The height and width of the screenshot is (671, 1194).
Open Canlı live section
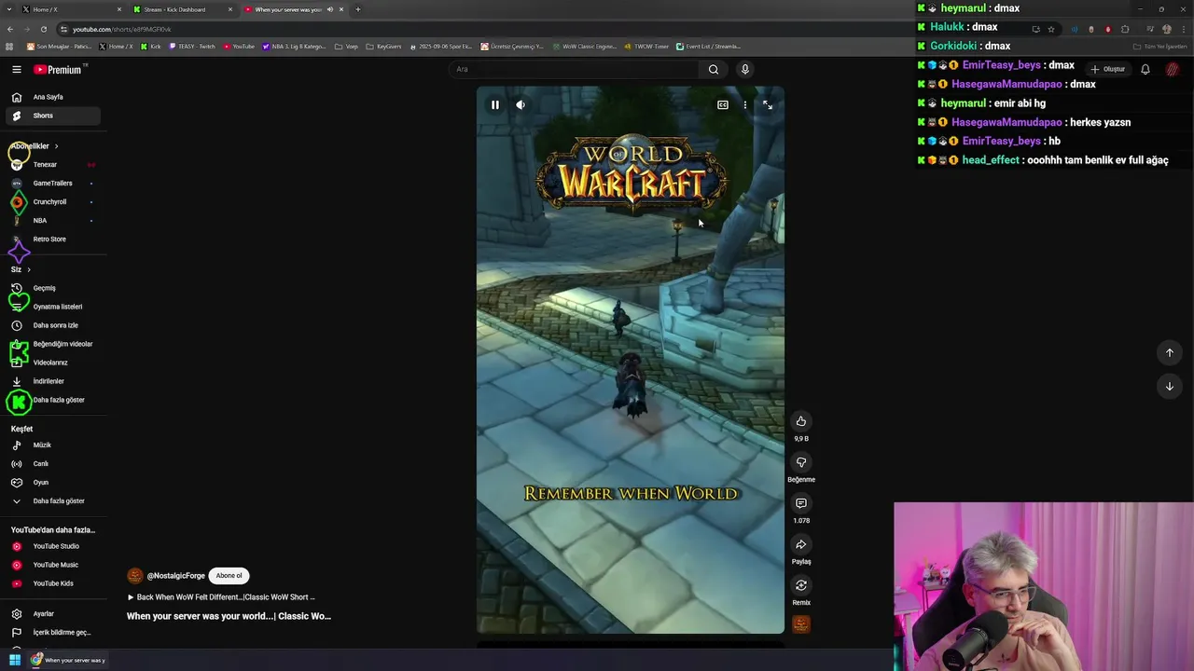click(53, 464)
